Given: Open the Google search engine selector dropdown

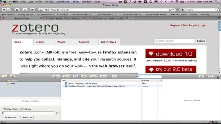Looking at the screenshot, I should coord(182,10).
